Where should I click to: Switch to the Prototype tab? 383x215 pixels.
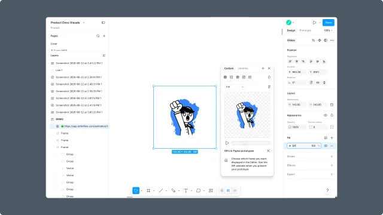305,30
